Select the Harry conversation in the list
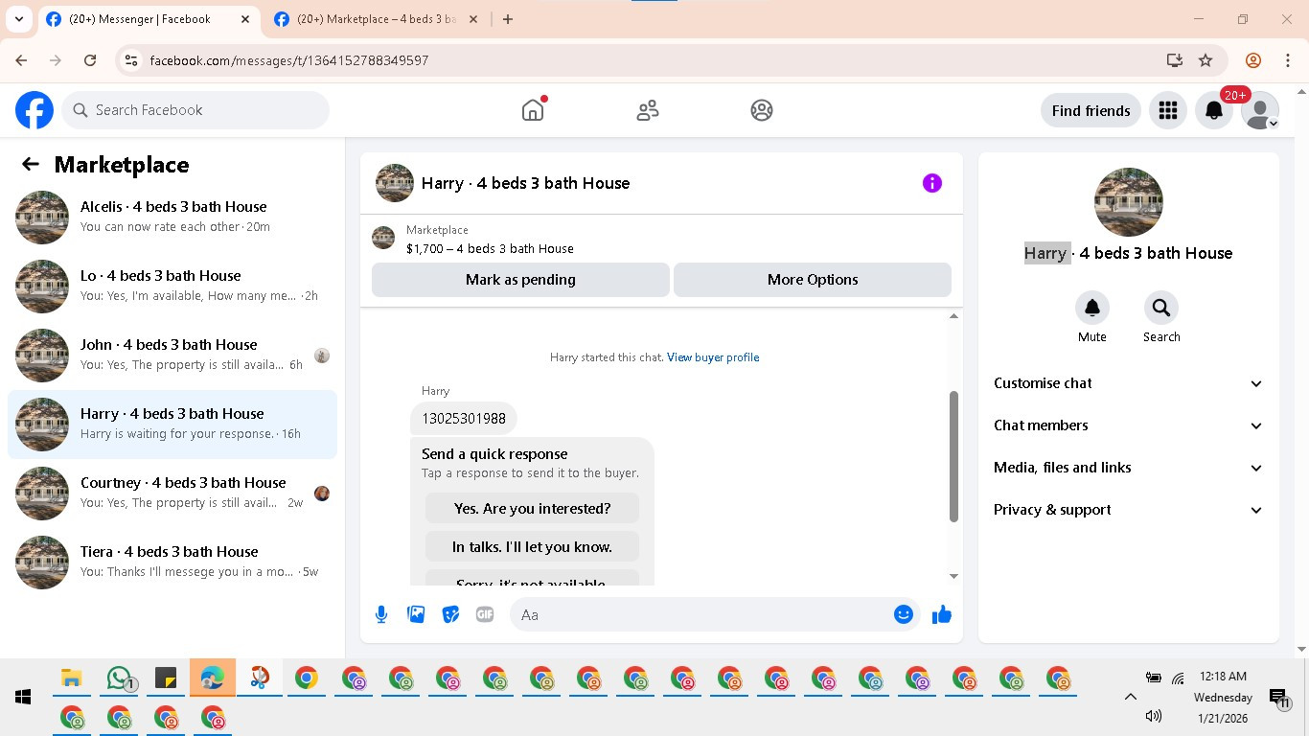Viewport: 1309px width, 736px height. pos(172,425)
